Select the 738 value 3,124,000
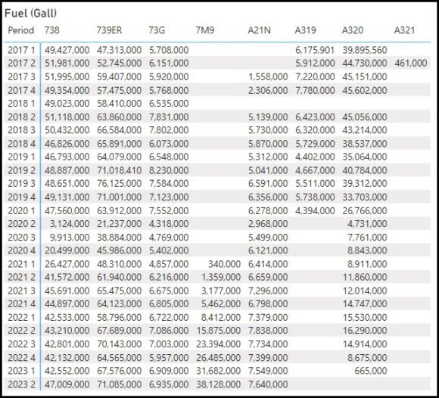The height and width of the screenshot is (398, 439). click(70, 224)
